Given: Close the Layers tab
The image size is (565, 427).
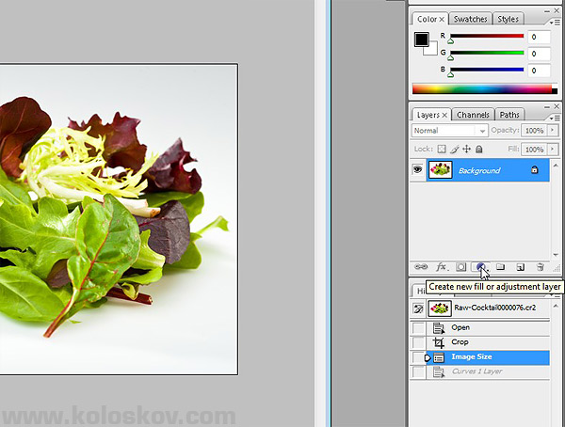Looking at the screenshot, I should 444,115.
